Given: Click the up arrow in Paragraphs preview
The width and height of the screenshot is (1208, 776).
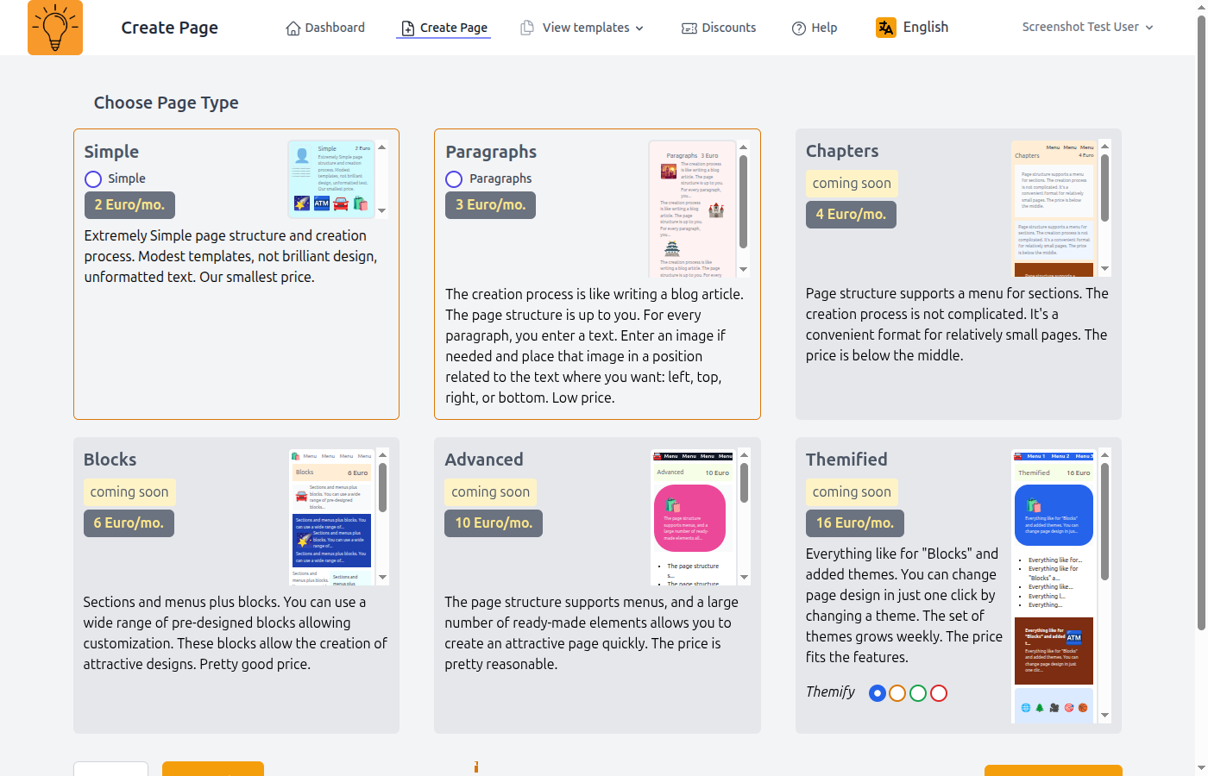Looking at the screenshot, I should click(743, 147).
